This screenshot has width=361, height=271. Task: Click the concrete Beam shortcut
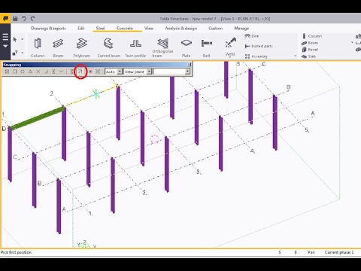[310, 43]
